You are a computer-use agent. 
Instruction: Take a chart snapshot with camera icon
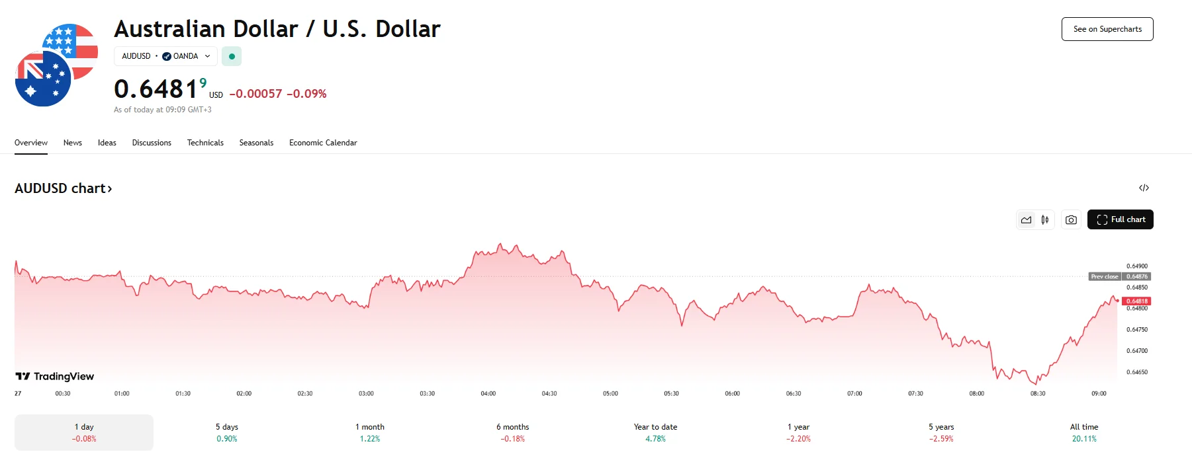tap(1071, 220)
